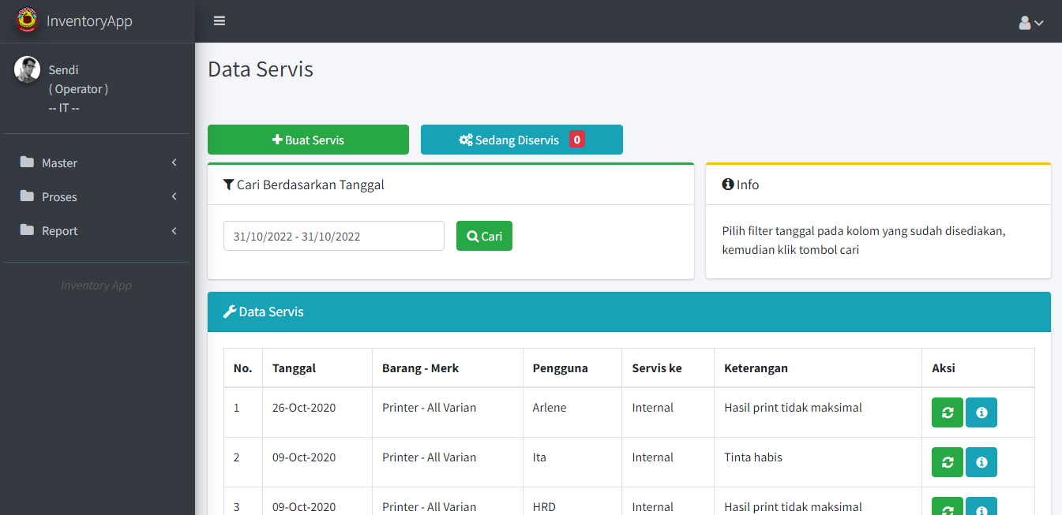Toggle the hamburger sidebar menu
1062x515 pixels.
(220, 21)
